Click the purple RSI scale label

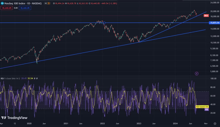pos(206,110)
